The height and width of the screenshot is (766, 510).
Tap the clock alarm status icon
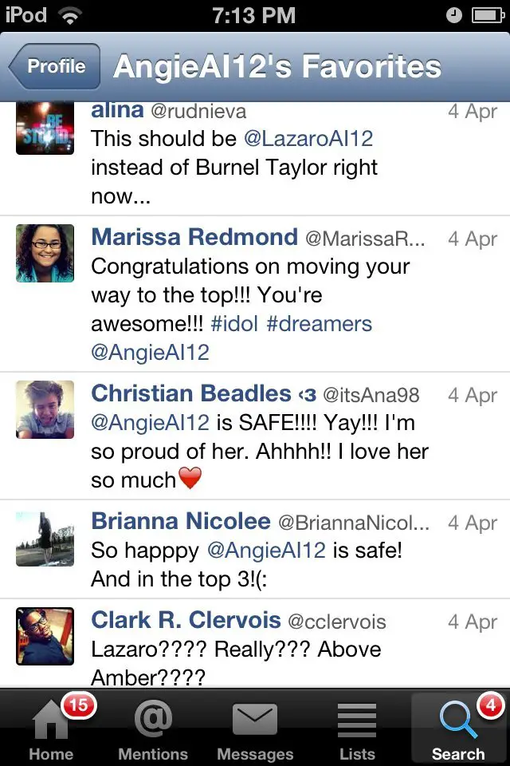[x=453, y=15]
